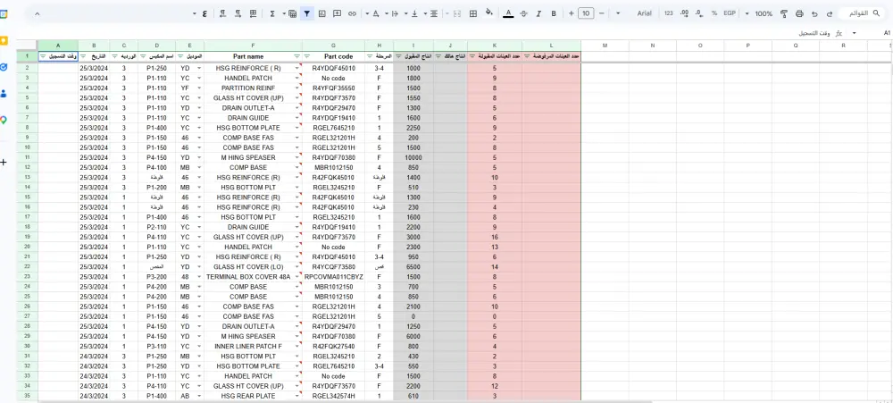The width and height of the screenshot is (893, 403).
Task: Search the menus box
Action: coord(862,13)
